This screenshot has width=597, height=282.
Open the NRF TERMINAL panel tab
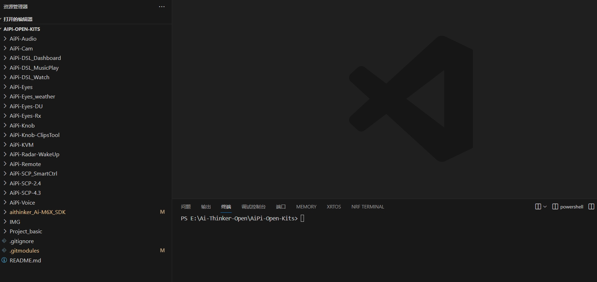pos(368,207)
